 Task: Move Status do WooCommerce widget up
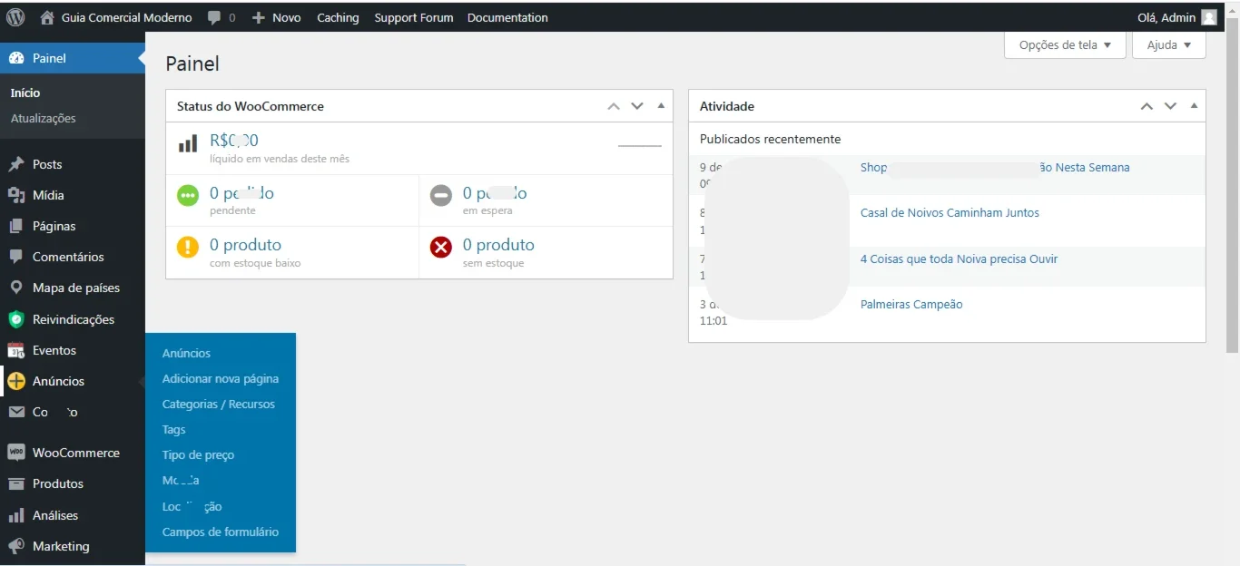[x=614, y=106]
